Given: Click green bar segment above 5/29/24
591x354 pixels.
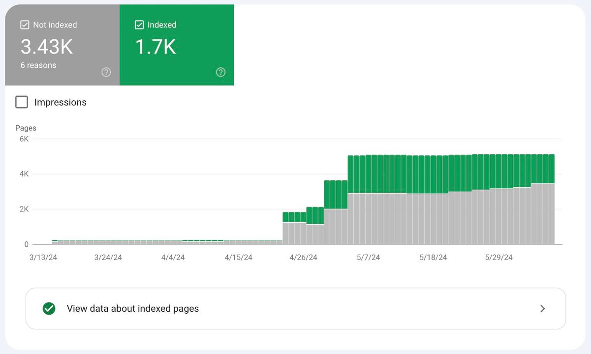Looking at the screenshot, I should 498,171.
